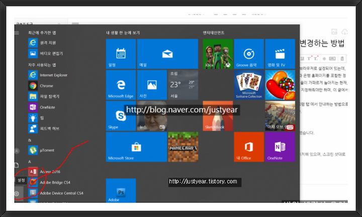The height and width of the screenshot is (217, 362).
Task: Open 피드백 허브 app
Action: click(x=44, y=128)
